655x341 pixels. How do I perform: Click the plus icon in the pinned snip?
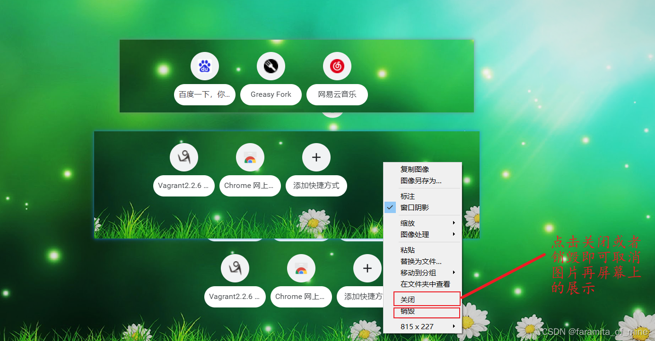(316, 157)
